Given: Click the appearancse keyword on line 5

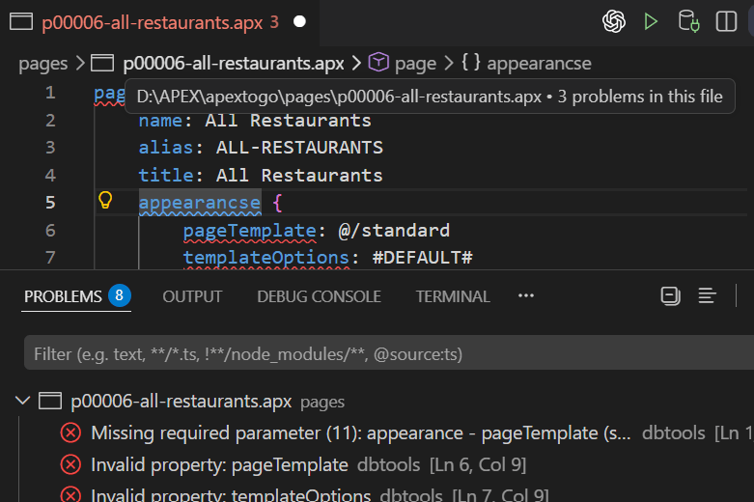Looking at the screenshot, I should (x=200, y=203).
